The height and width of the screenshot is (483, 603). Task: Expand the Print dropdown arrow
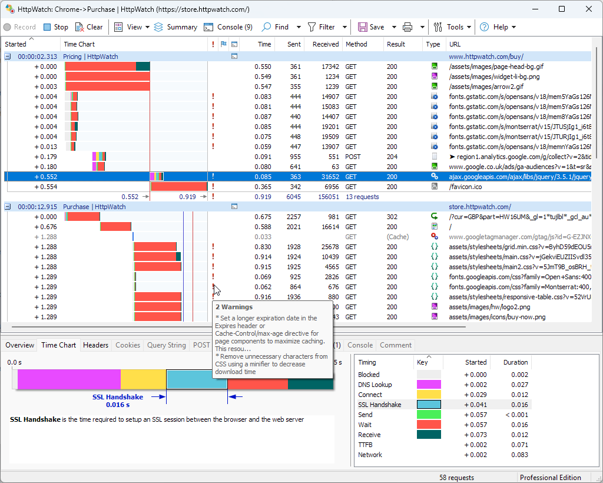(x=422, y=27)
